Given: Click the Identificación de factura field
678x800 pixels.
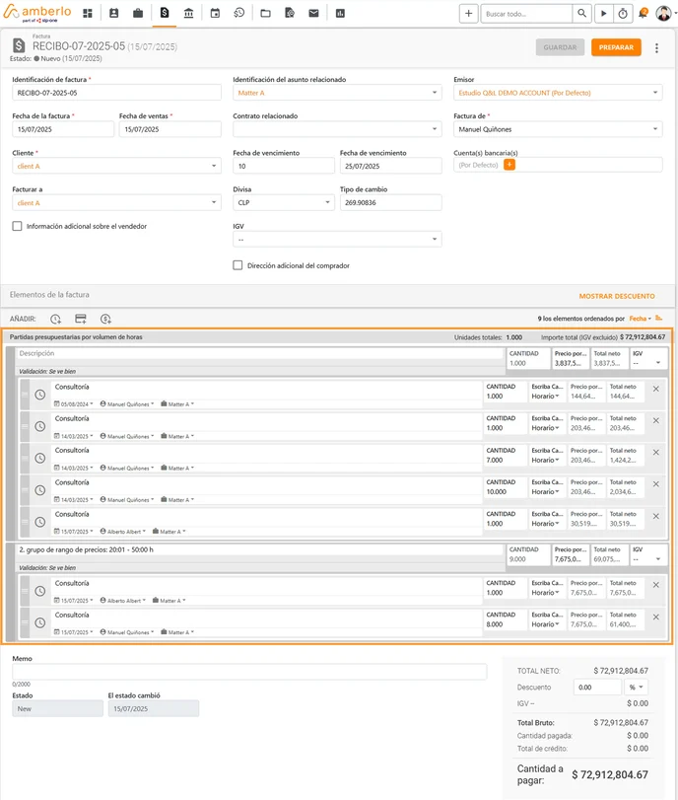Looking at the screenshot, I should coord(116,93).
